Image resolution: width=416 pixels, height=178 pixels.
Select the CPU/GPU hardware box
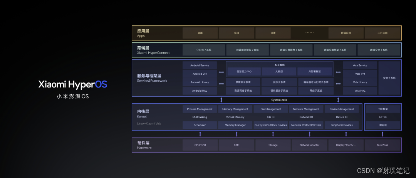click(x=200, y=145)
